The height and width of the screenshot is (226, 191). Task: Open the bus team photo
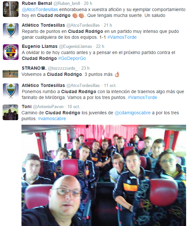click(104, 175)
